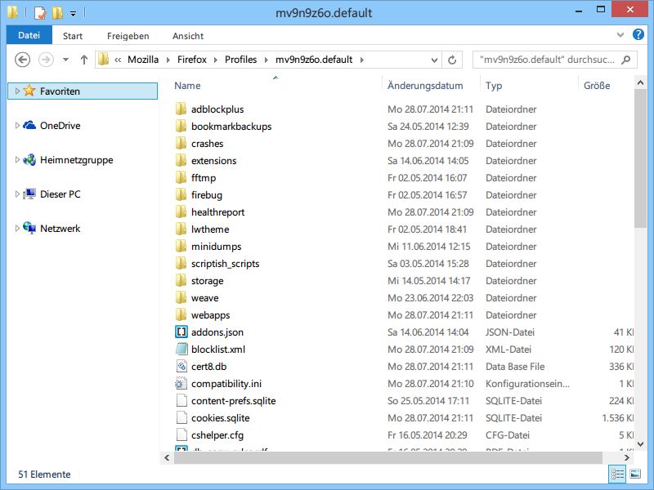The width and height of the screenshot is (654, 490).
Task: Click vertical scrollbar down arrow
Action: click(x=640, y=443)
